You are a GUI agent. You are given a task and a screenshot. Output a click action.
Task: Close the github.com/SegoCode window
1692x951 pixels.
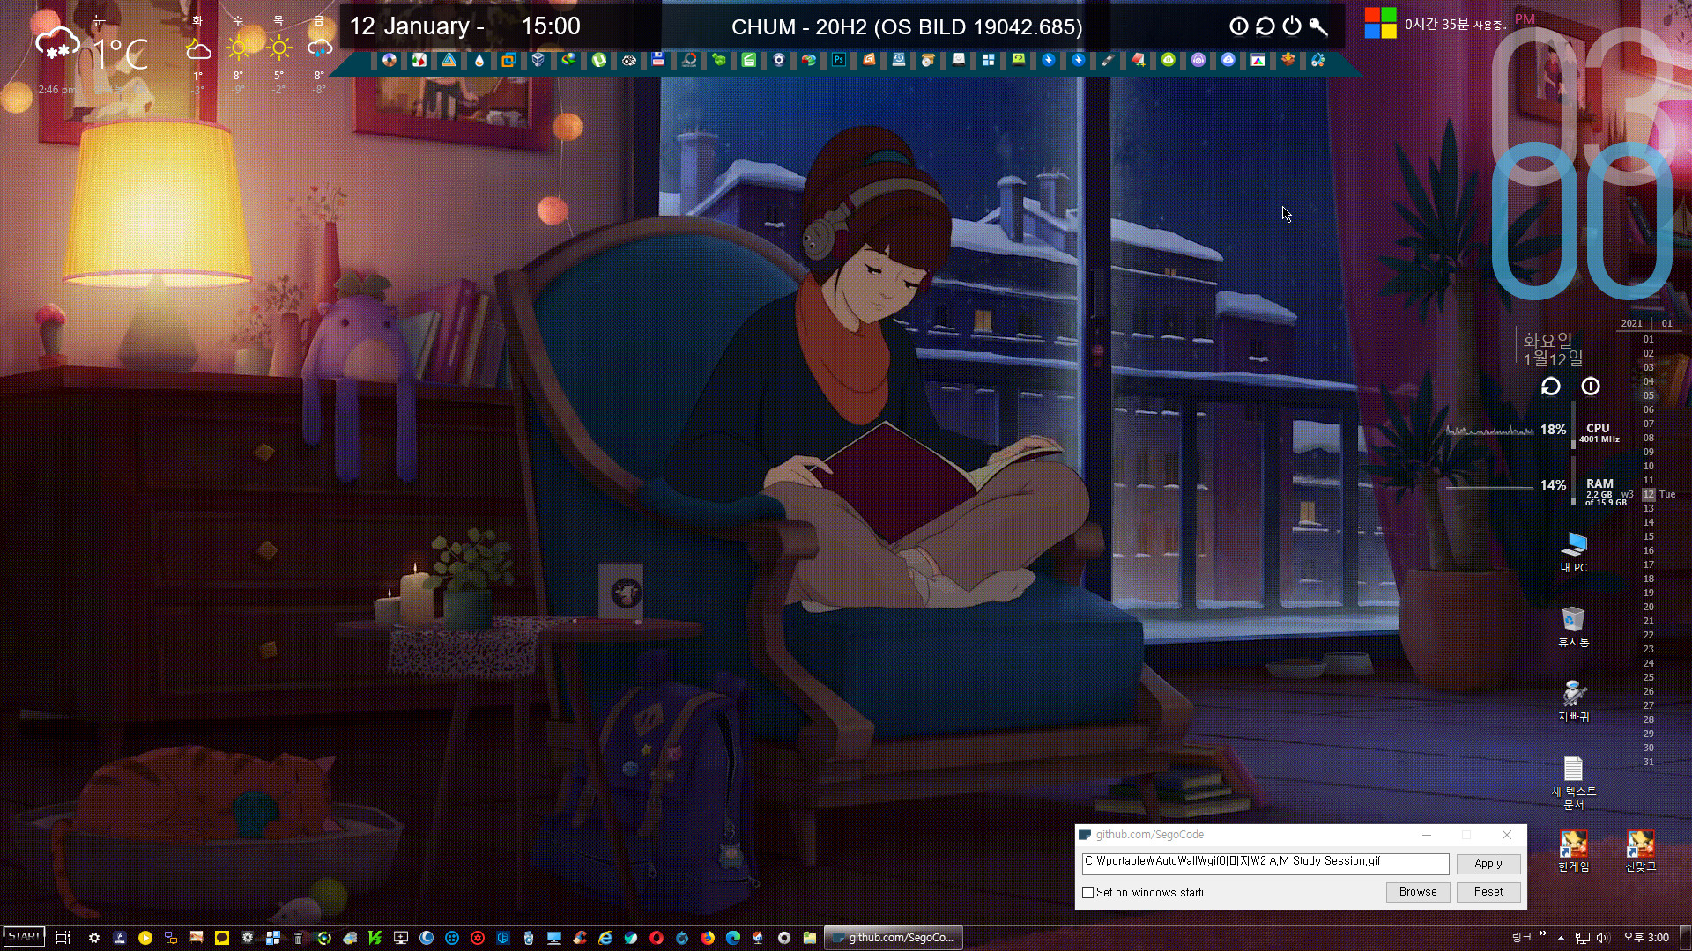(1507, 835)
